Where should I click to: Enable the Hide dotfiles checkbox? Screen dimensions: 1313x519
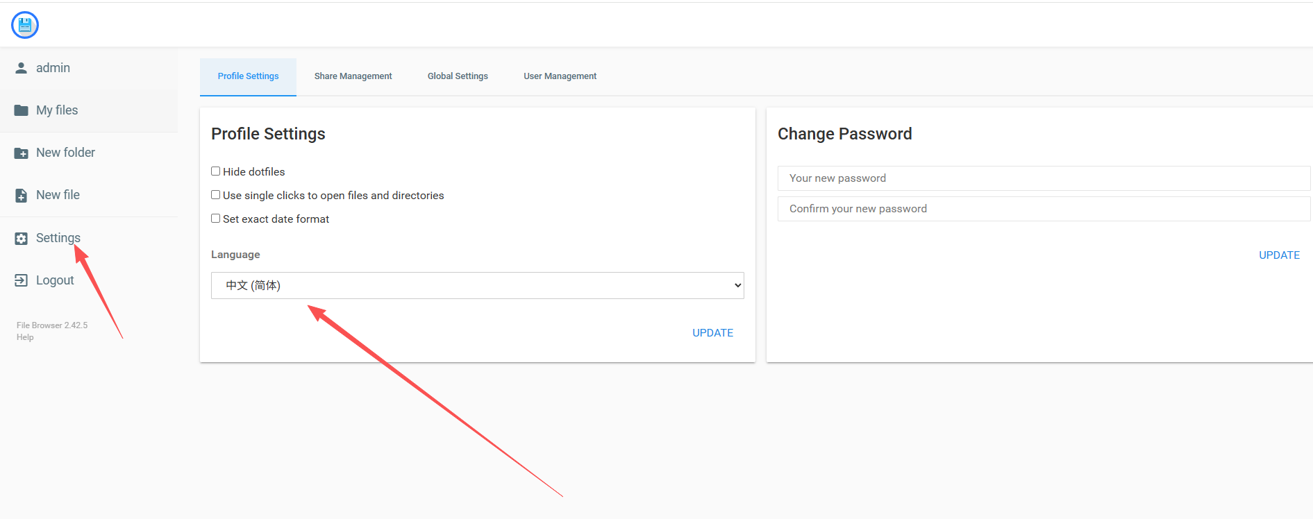216,171
